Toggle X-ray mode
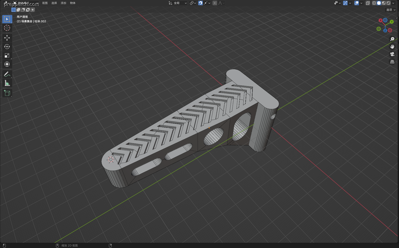This screenshot has width=399, height=248. 368,3
